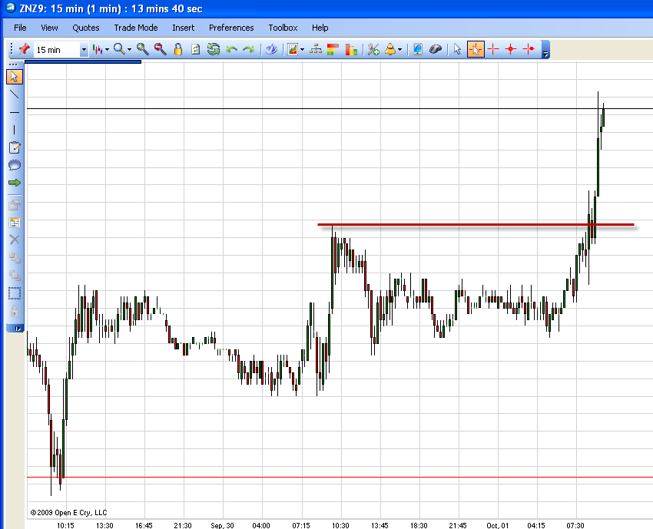Image resolution: width=653 pixels, height=529 pixels.
Task: Click the red pushpin icon in toolbar
Action: [x=24, y=49]
